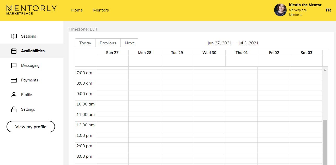This screenshot has height=165, width=336.
Task: Click the Sessions book icon
Action: (14, 36)
